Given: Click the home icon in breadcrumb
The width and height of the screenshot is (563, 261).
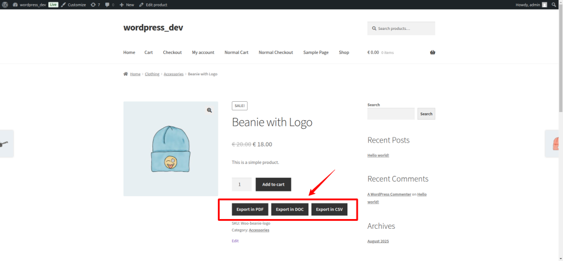Looking at the screenshot, I should [x=125, y=74].
